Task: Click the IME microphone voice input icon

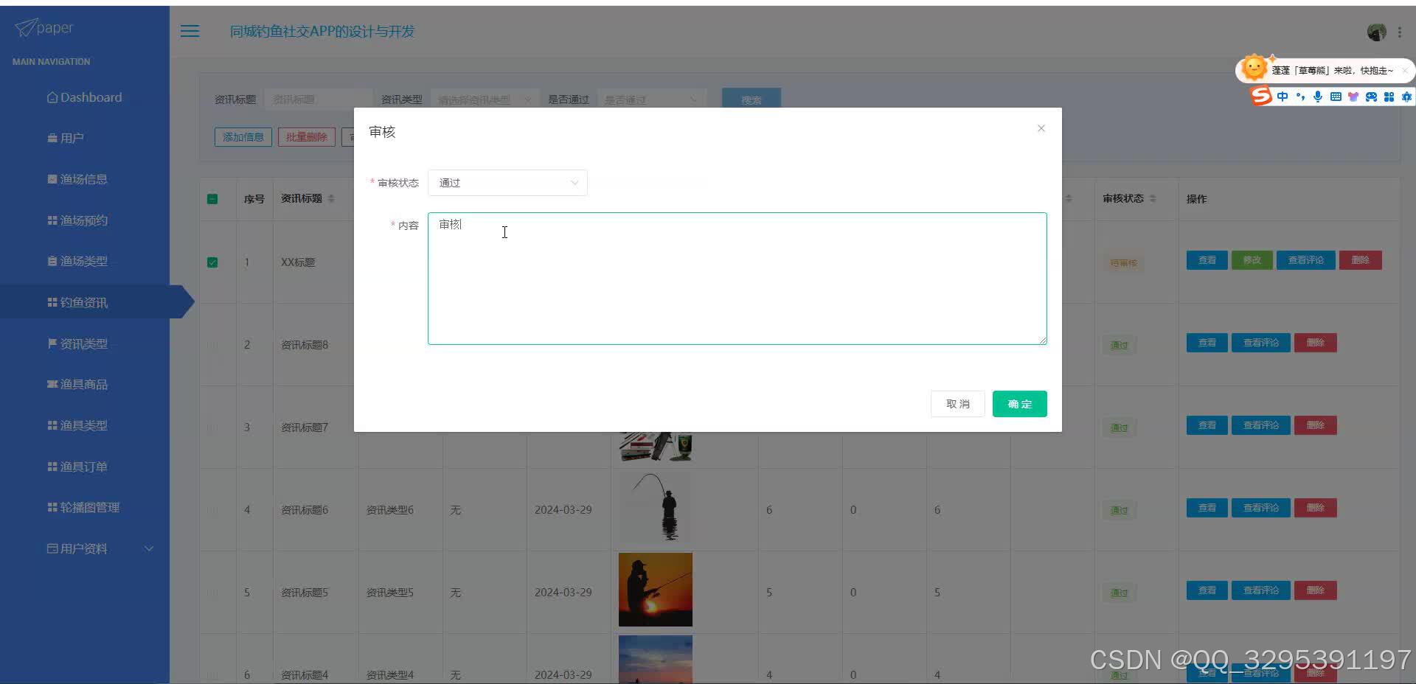Action: [1318, 97]
